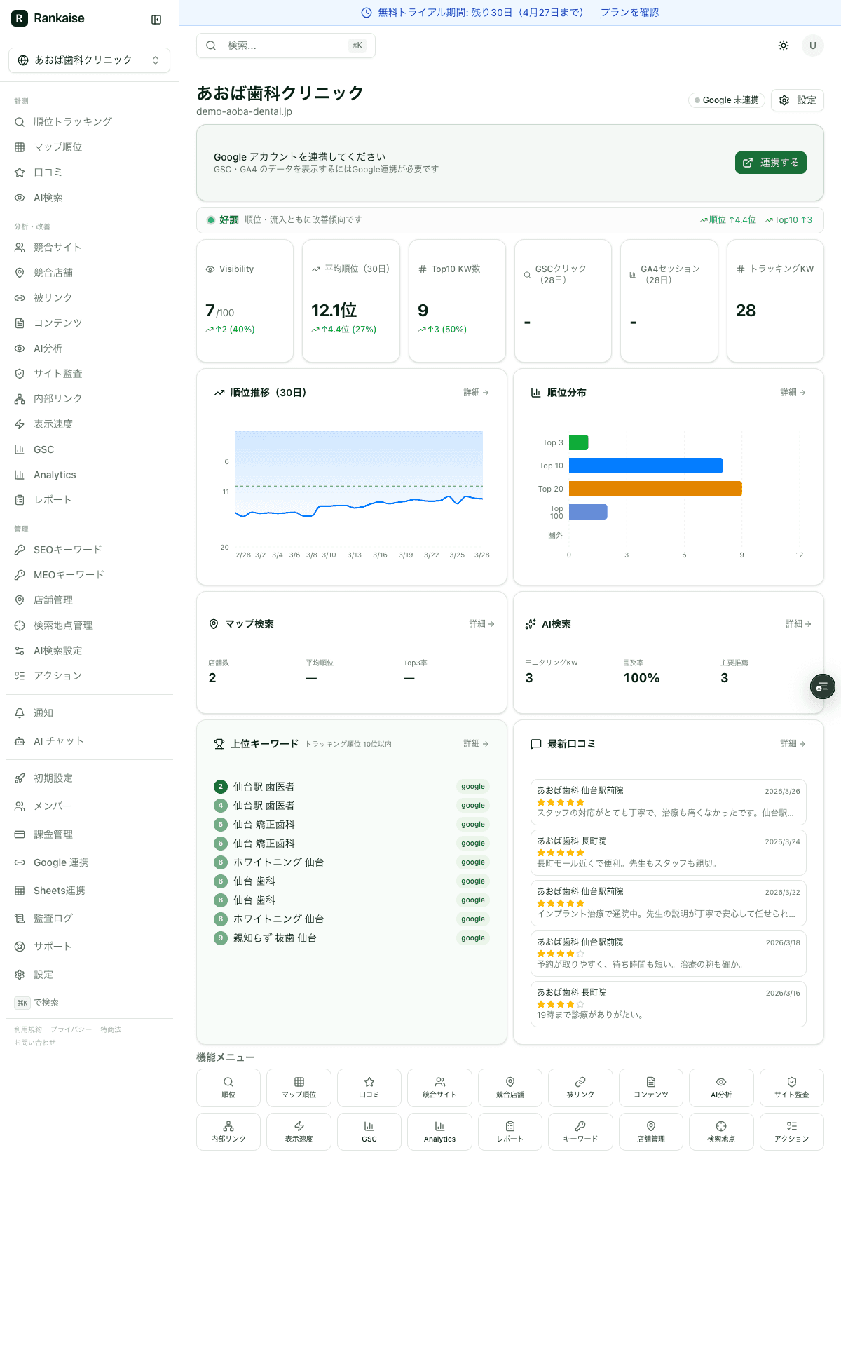The height and width of the screenshot is (1347, 841).
Task: Click the AI分析 sidebar eye icon
Action: 20,348
